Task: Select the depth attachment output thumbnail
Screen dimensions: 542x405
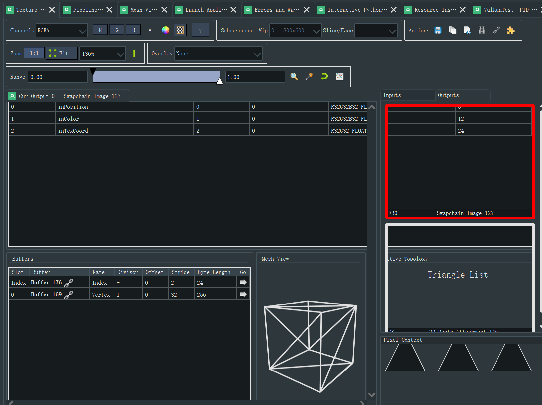Action: click(x=460, y=278)
